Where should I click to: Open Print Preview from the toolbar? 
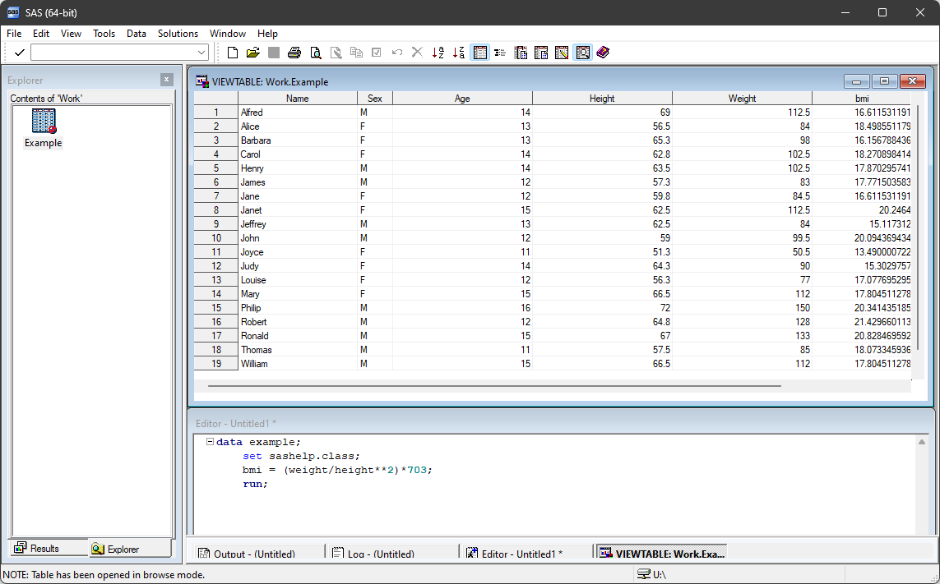coord(315,53)
